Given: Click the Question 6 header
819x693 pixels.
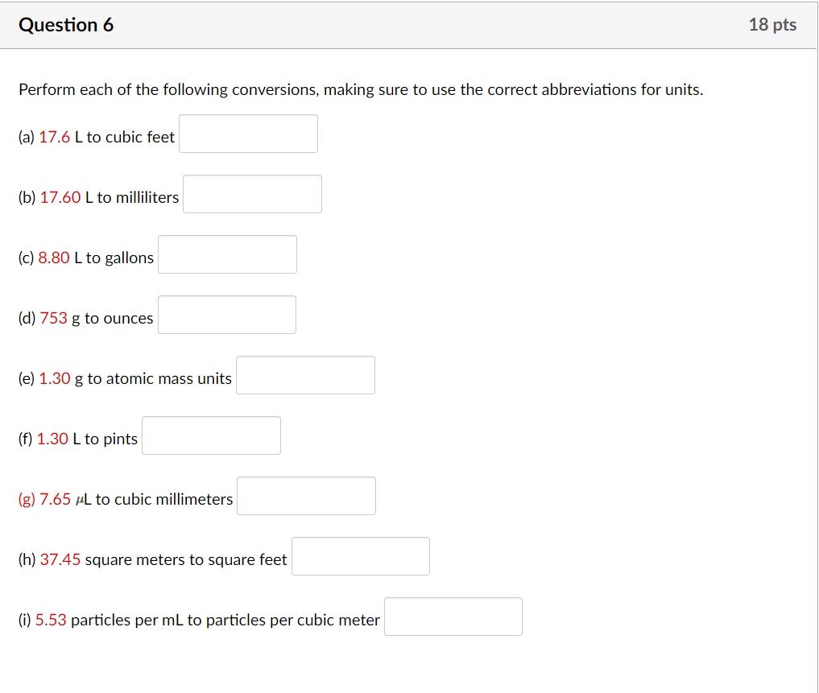Looking at the screenshot, I should click(x=66, y=24).
